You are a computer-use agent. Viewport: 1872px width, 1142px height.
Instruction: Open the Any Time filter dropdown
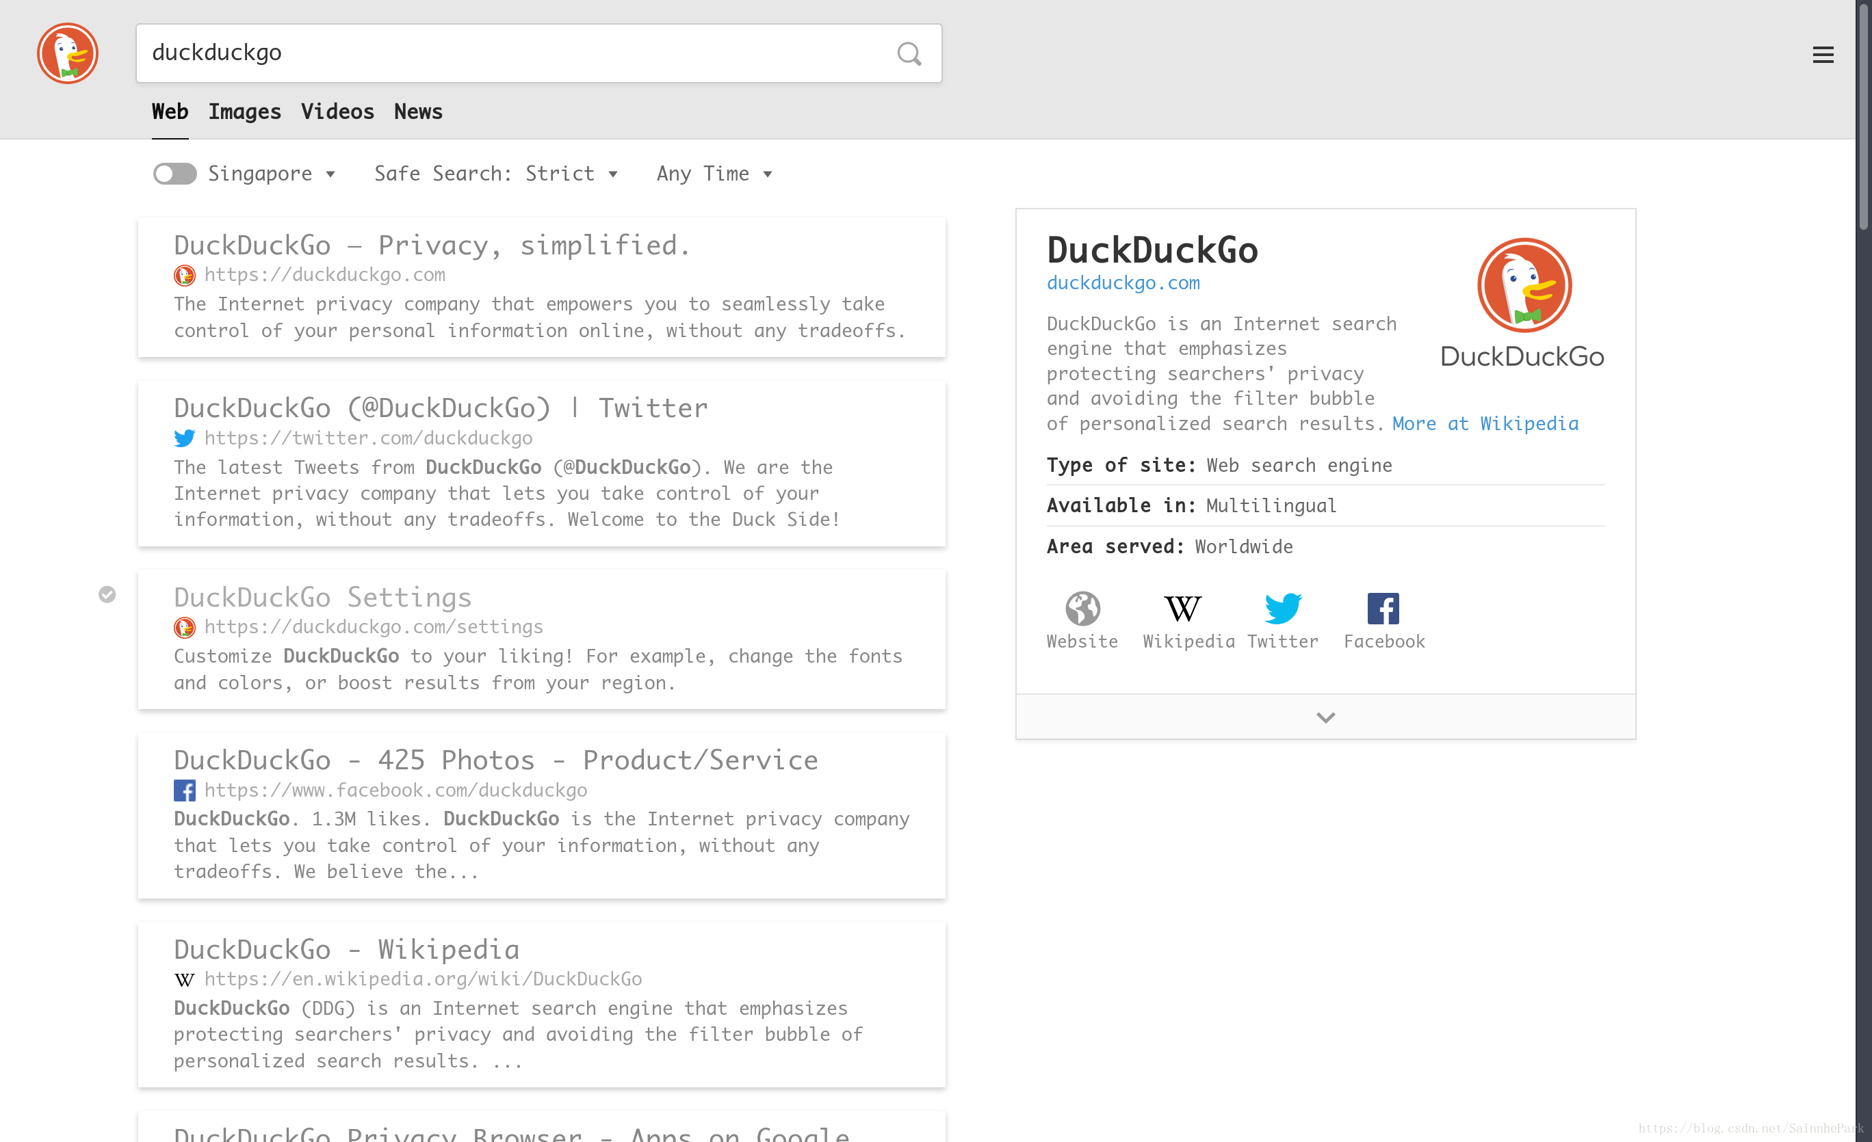[x=714, y=174]
